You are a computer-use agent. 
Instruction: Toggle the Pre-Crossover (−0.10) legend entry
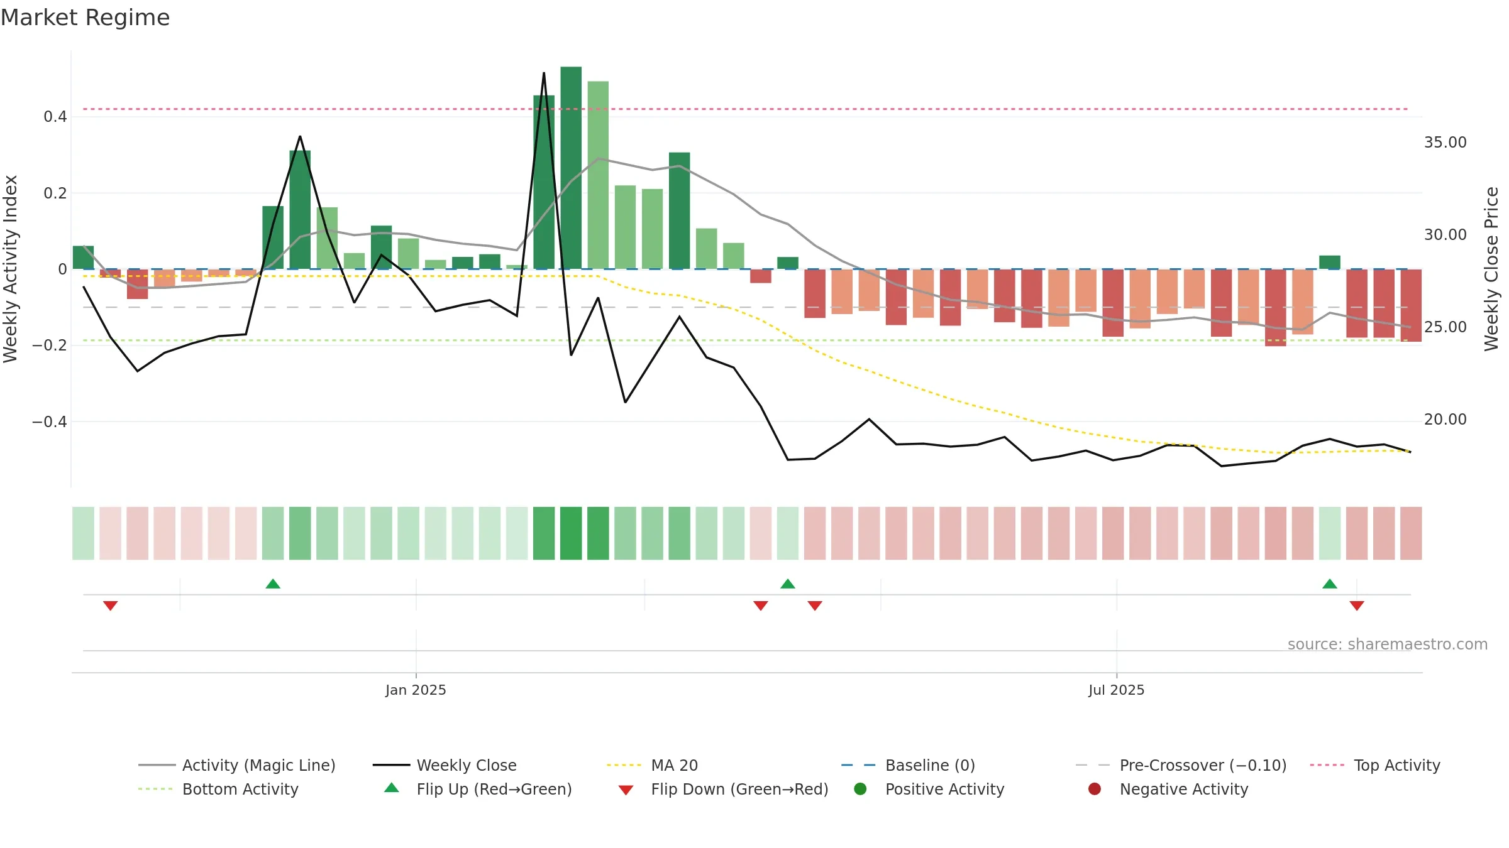(x=1181, y=765)
